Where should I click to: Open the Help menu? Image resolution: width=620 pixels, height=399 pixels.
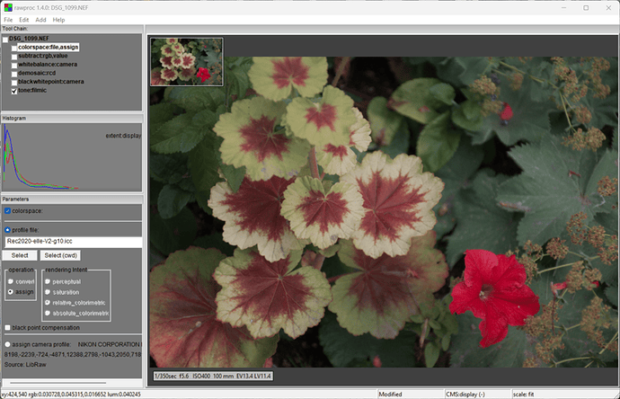tap(58, 20)
